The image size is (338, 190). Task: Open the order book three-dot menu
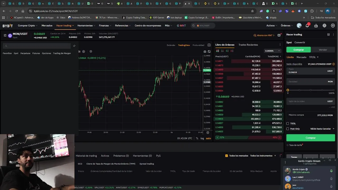pos(280,45)
